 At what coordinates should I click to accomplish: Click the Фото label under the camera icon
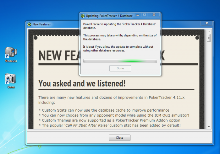pyautogui.click(x=11, y=87)
